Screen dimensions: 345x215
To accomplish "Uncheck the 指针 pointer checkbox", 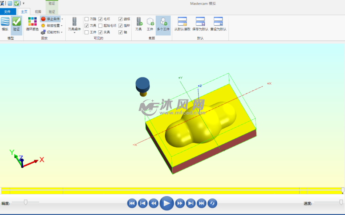I will (120, 26).
